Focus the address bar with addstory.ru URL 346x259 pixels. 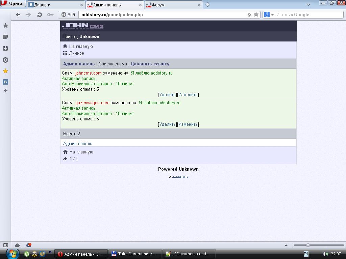point(162,15)
